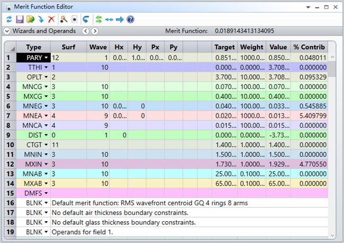The image size is (344, 243).
Task: Load a merit function from folder
Action: click(x=30, y=19)
